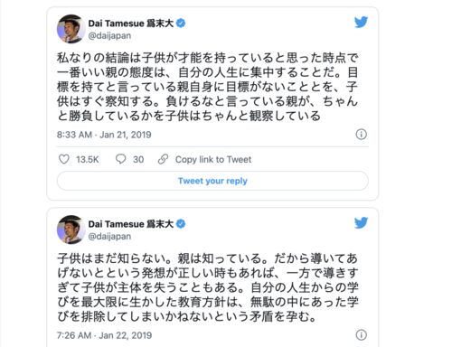Click the chain link icon
Screen dimensions: 452x347
[163, 159]
